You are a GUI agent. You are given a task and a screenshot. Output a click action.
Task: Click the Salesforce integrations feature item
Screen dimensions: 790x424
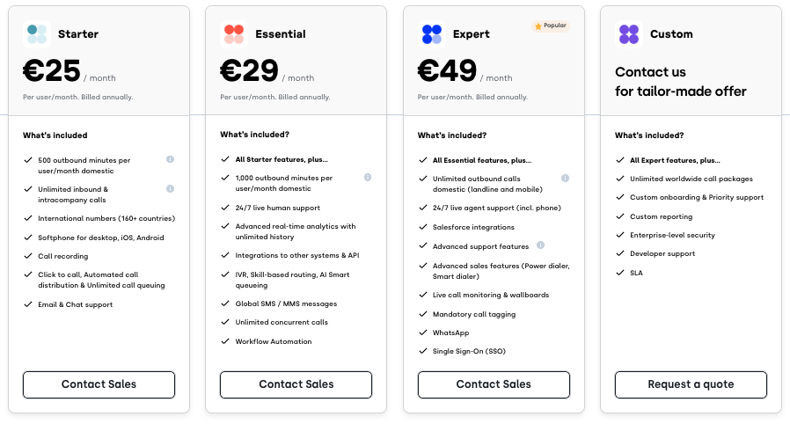[x=472, y=227]
